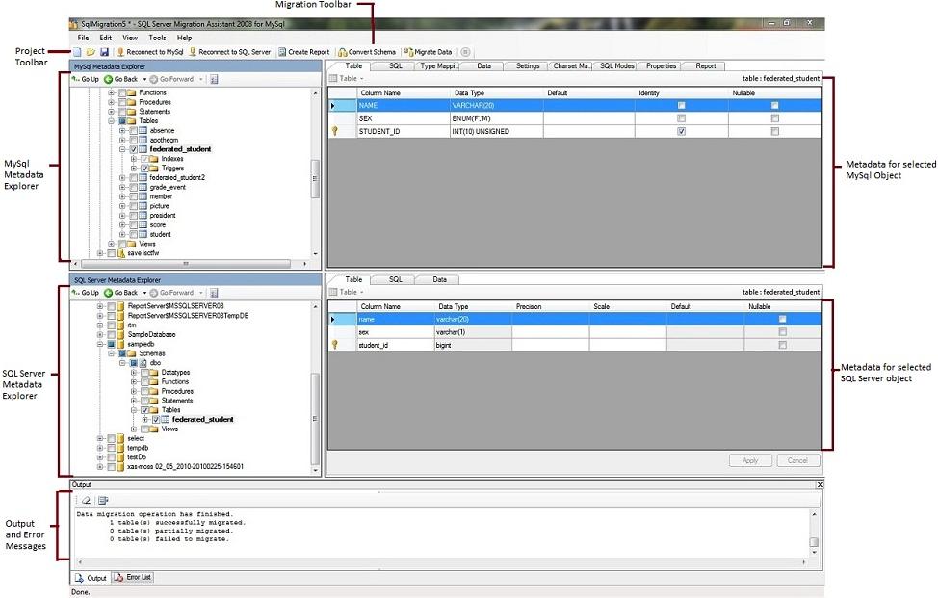Click the Error List button at bottom
This screenshot has height=598, width=938.
[x=135, y=577]
